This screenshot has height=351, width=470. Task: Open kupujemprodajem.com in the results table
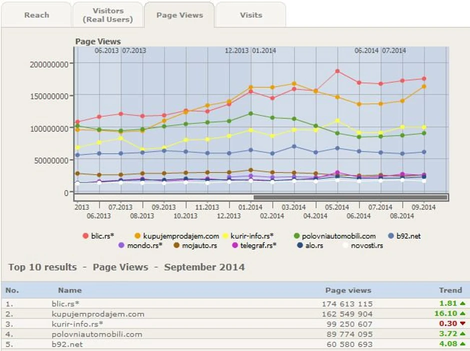(x=98, y=314)
